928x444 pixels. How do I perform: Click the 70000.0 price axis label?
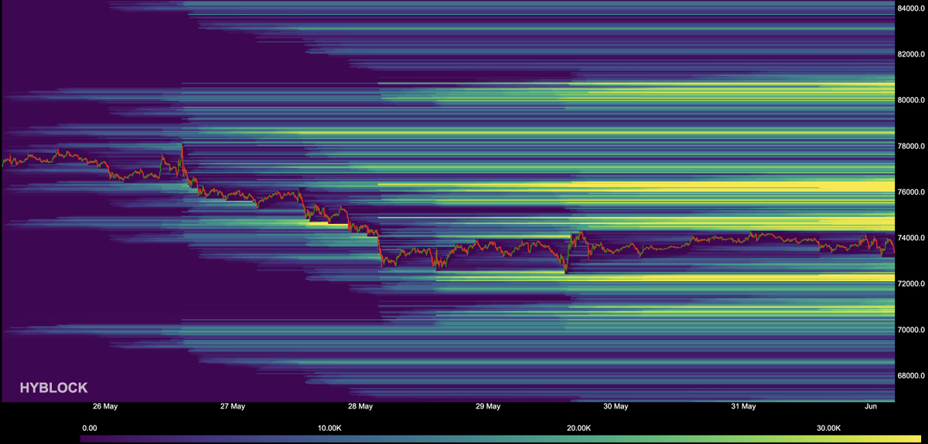click(x=912, y=330)
